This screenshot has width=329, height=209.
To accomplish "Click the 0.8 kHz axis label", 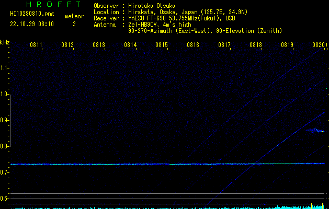I will pos(4,146).
